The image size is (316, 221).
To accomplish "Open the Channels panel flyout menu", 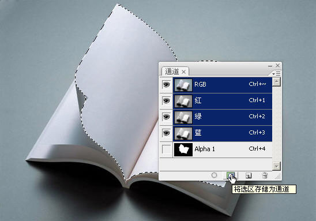I will coord(277,74).
